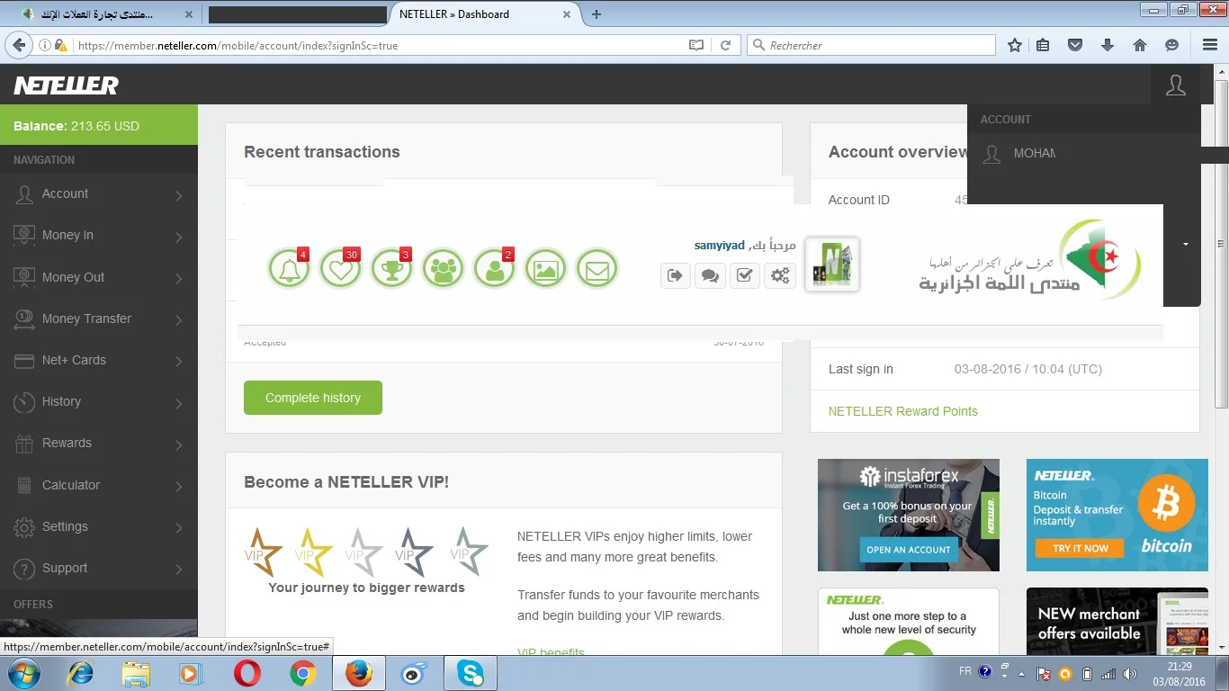This screenshot has width=1229, height=691.
Task: Click the speech bubbles chat icon
Action: tap(710, 275)
